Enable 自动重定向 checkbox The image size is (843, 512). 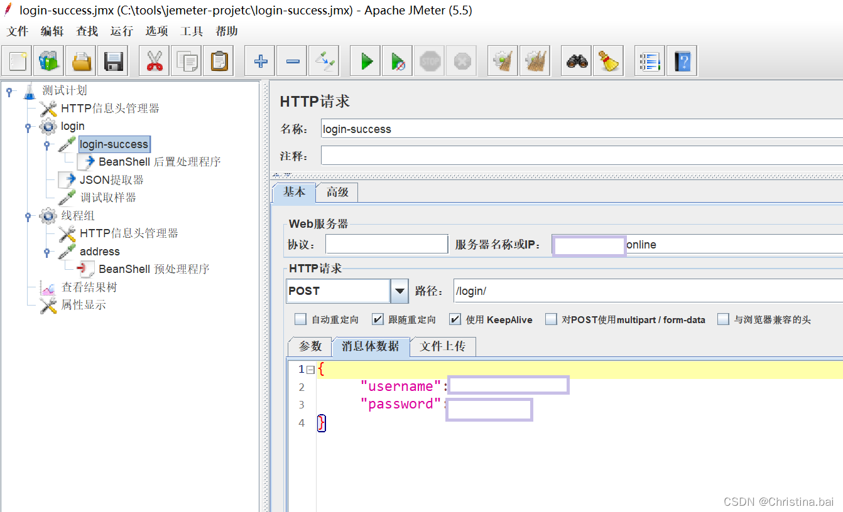[300, 319]
